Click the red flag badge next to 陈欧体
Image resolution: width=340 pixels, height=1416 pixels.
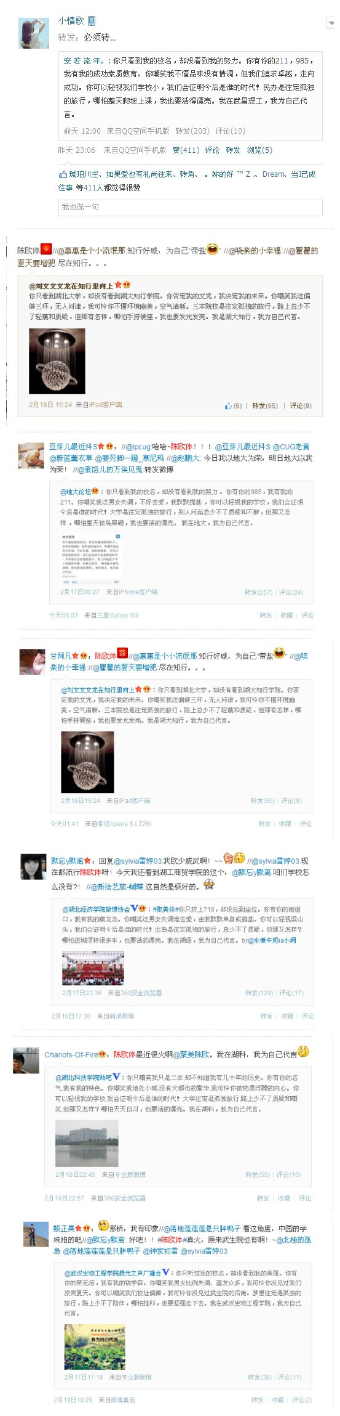pos(46,250)
